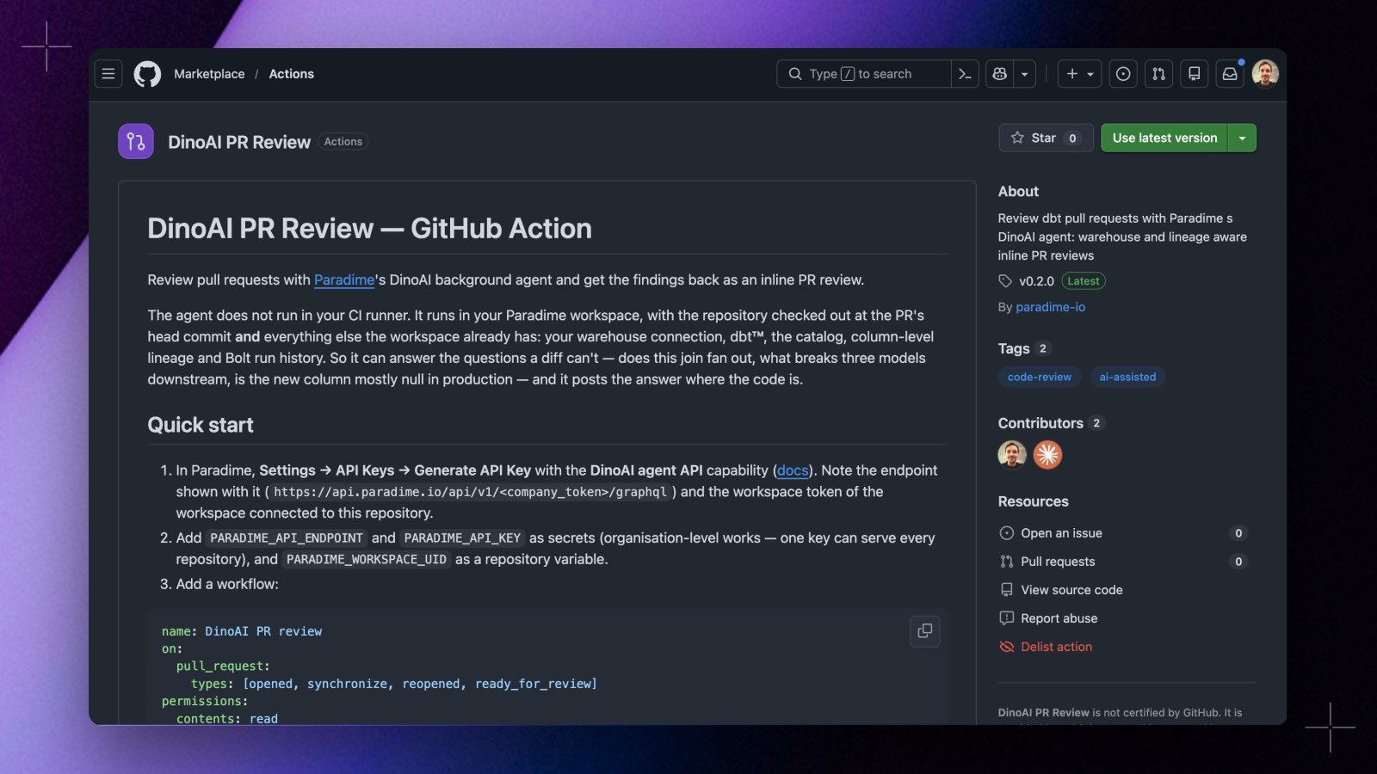Open the paradime-io publisher link
Viewport: 1377px width, 774px height.
pyautogui.click(x=1050, y=307)
